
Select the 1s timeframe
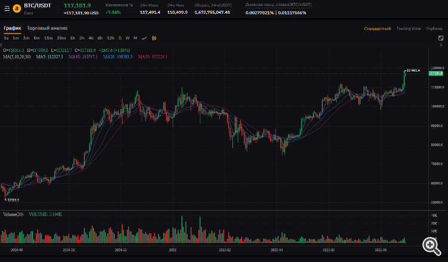pos(6,38)
